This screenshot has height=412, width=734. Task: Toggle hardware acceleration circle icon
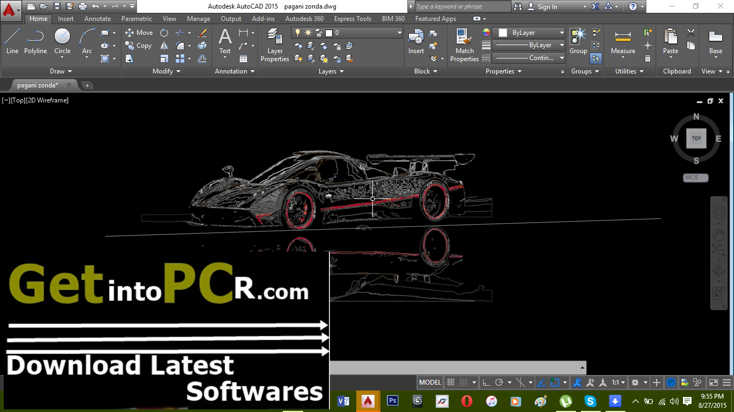671,382
